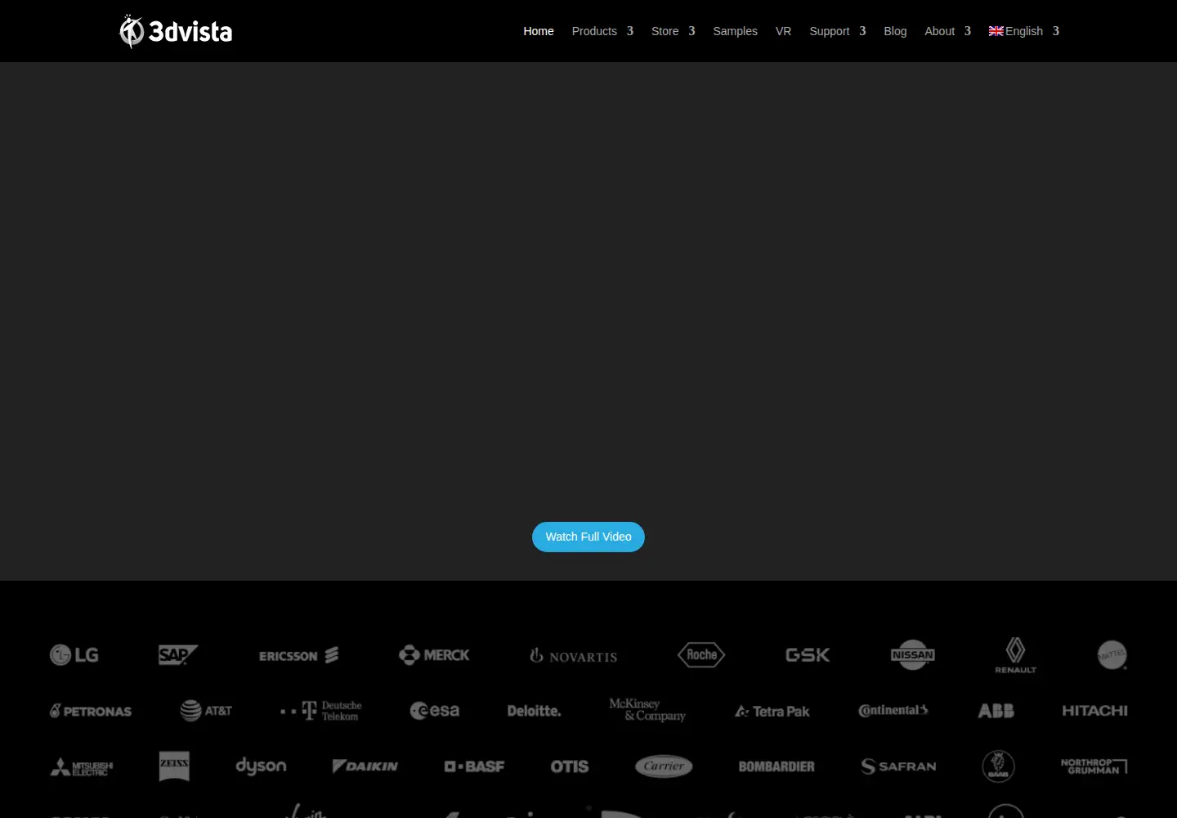This screenshot has height=818, width=1177.
Task: Click the Deutsche Telekom logo
Action: [321, 711]
